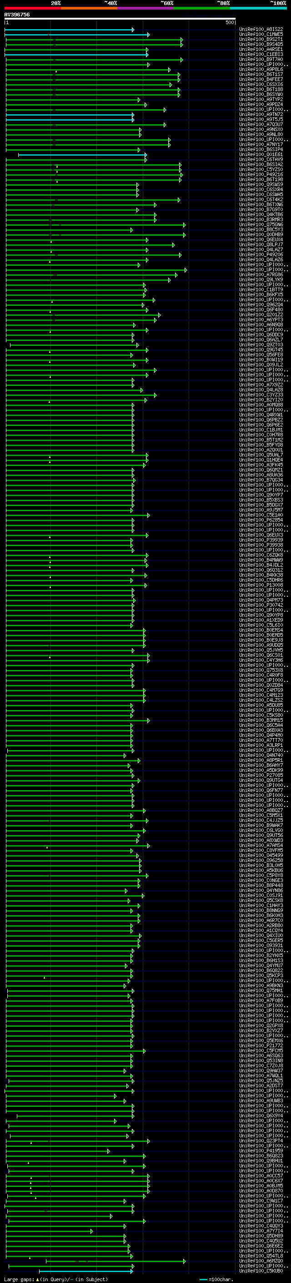Image resolution: width=291 pixels, height=1283 pixels.
Task: Click the cyan ~100% identity legend bar
Action: click(258, 8)
